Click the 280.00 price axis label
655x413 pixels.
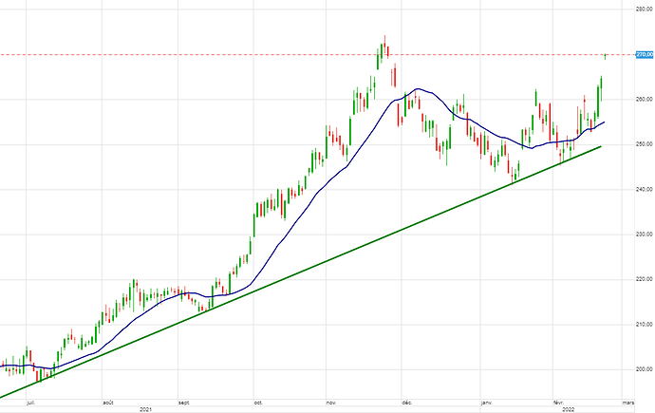coord(643,9)
